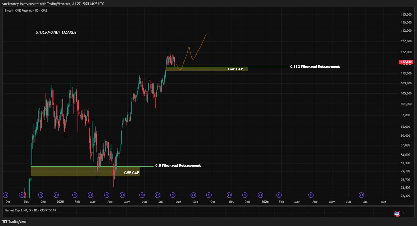Screen dimensions: 417x226
Task: Click the 109,000 price axis label
Action: click(x=406, y=83)
